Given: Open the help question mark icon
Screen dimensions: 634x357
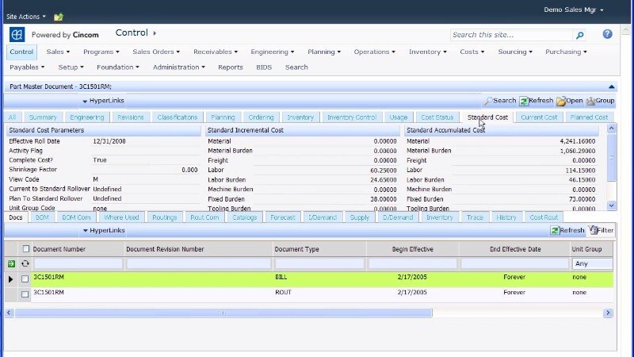Looking at the screenshot, I should (607, 34).
